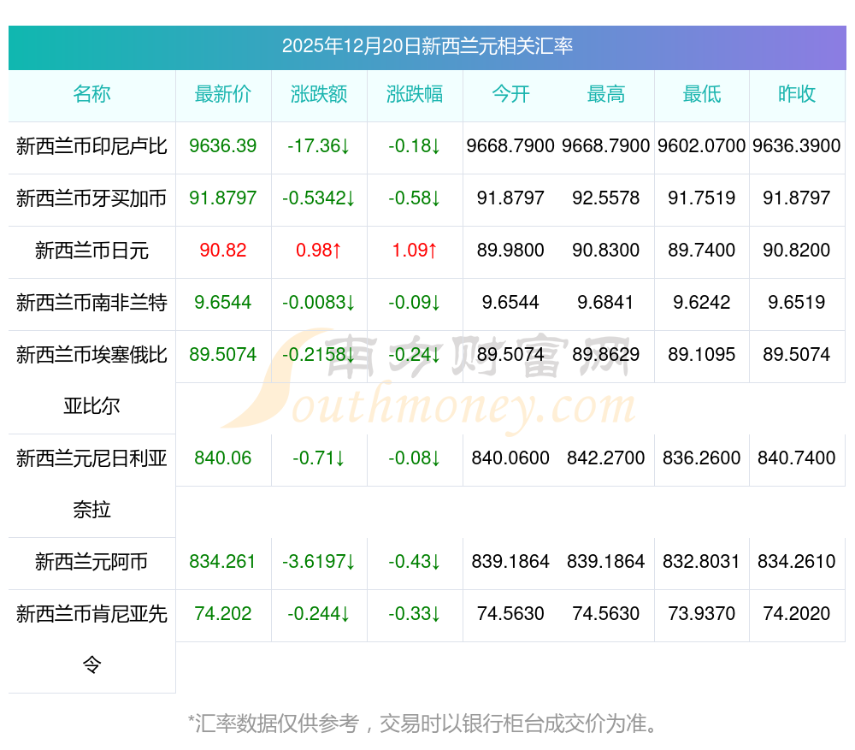Select the 新西兰币牙买加币 row name
The width and height of the screenshot is (855, 750).
pos(91,198)
